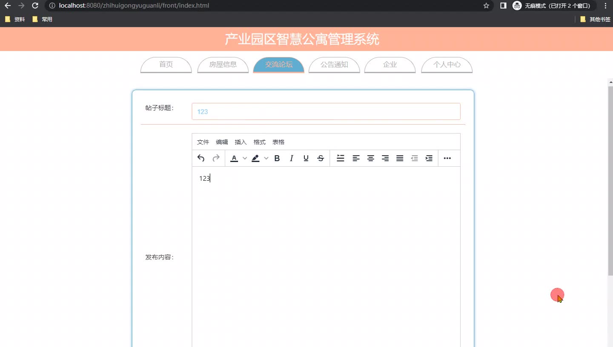
Task: Focus the 帖子标题 input field
Action: 326,111
